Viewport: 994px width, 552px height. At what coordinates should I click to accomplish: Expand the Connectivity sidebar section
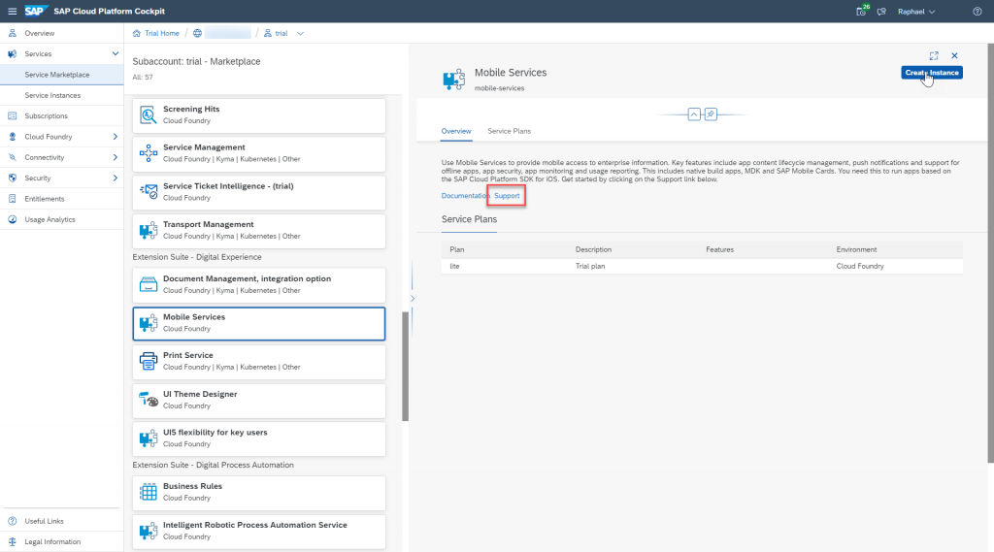coord(115,157)
